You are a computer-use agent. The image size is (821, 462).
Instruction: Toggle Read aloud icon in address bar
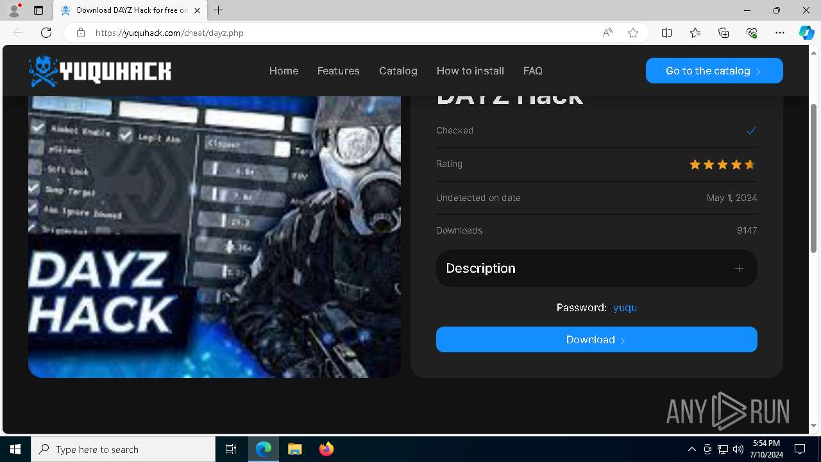pyautogui.click(x=607, y=33)
